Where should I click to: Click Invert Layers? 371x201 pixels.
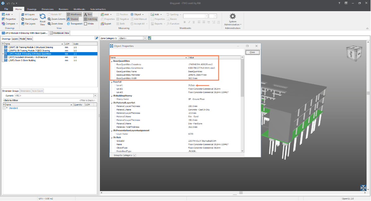(29, 19)
